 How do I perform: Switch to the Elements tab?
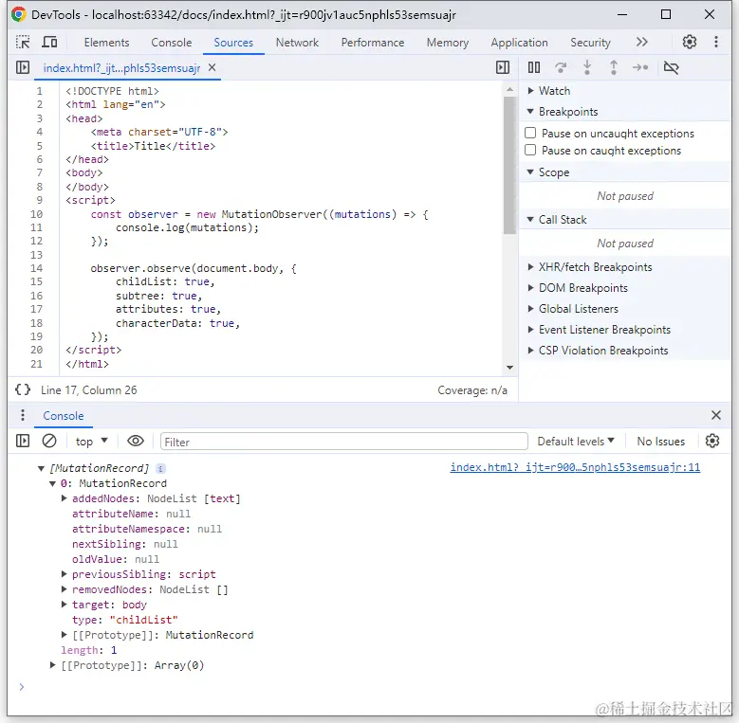coord(106,43)
